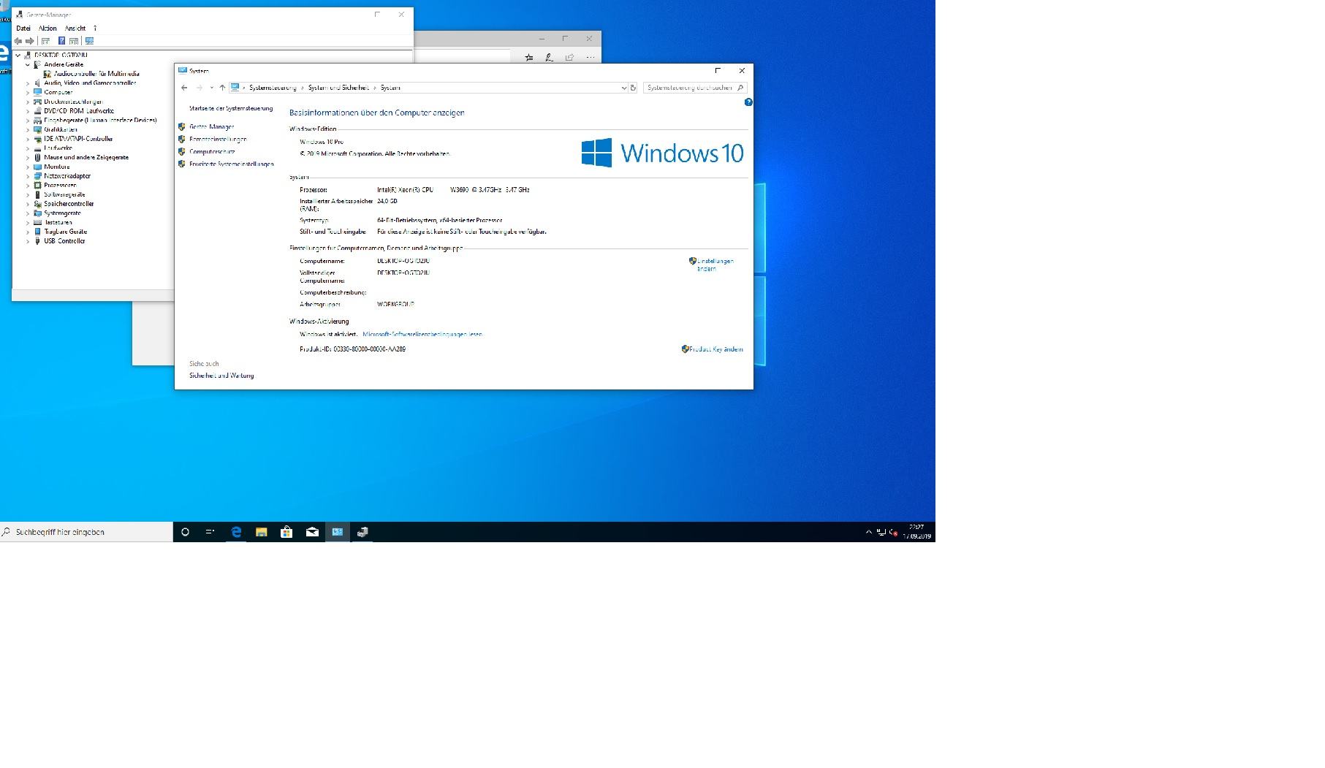The height and width of the screenshot is (768, 1325).
Task: Click the Softwaregeräte icon in device tree
Action: 38,194
